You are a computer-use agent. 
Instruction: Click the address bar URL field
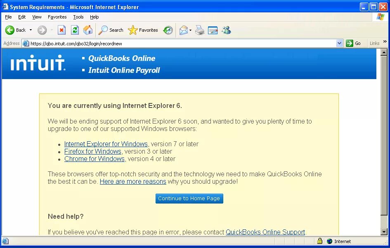[183, 43]
